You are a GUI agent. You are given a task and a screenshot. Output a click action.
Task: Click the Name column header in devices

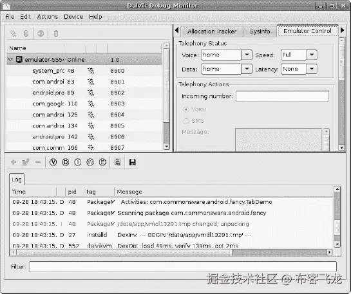36,48
